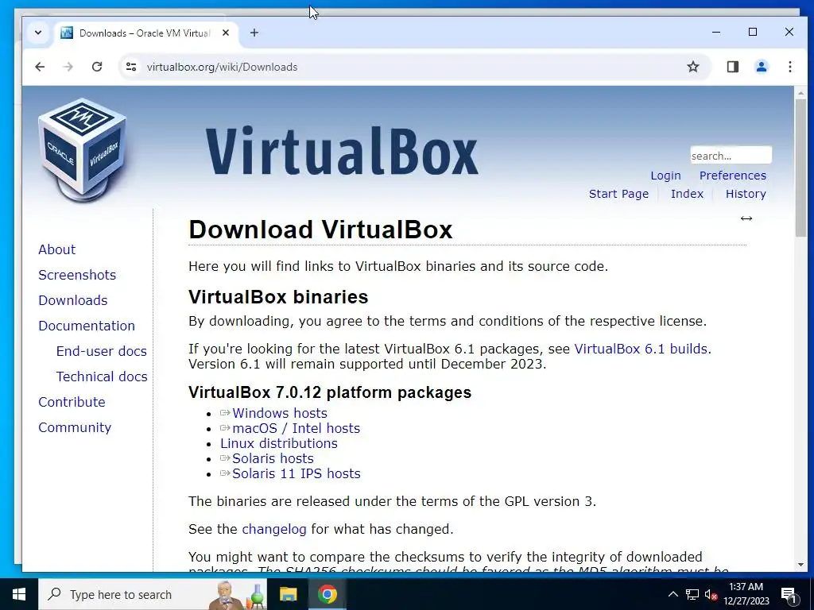The height and width of the screenshot is (610, 814).
Task: Download Solaris 11 IPS hosts package
Action: 296,473
